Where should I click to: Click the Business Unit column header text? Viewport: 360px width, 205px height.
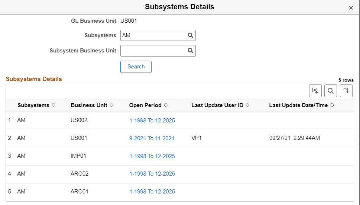coord(89,105)
